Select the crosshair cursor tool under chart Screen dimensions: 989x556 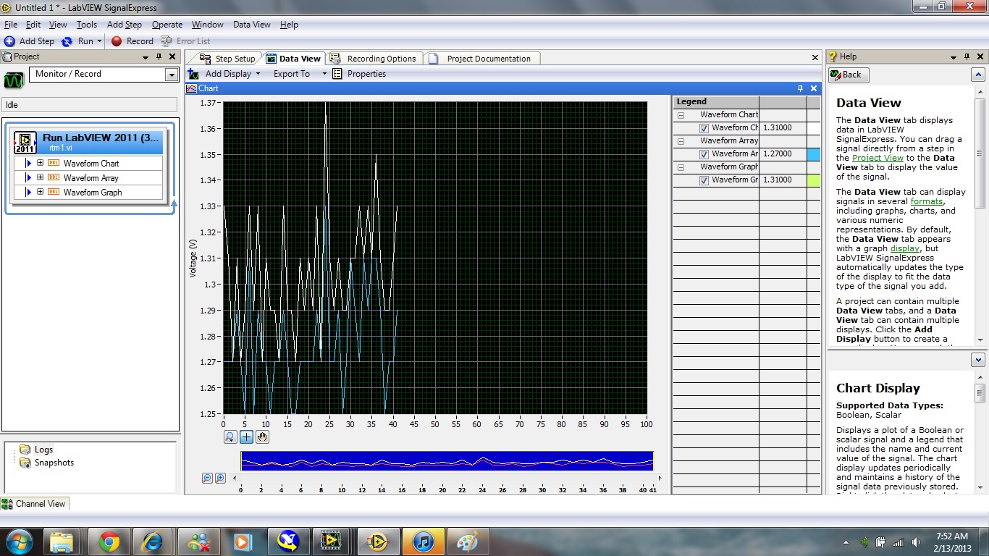pyautogui.click(x=246, y=437)
